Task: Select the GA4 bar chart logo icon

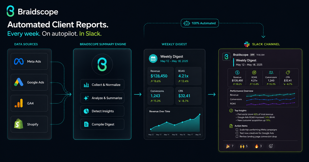Action: (x=19, y=103)
